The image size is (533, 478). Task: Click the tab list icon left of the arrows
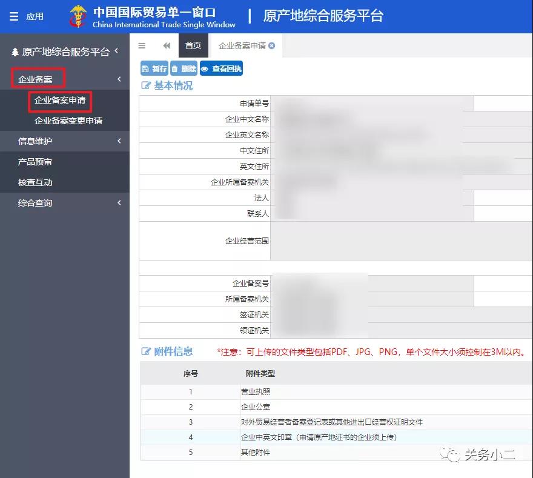(142, 45)
